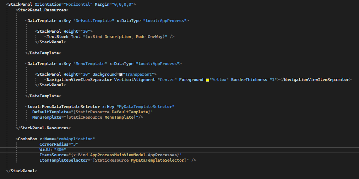This screenshot has height=179, width=359.
Task: Click StackPanel Height="20" with Background attribute
Action: click(x=96, y=74)
